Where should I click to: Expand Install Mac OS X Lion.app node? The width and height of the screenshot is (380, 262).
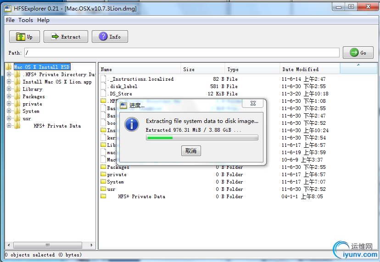9,81
